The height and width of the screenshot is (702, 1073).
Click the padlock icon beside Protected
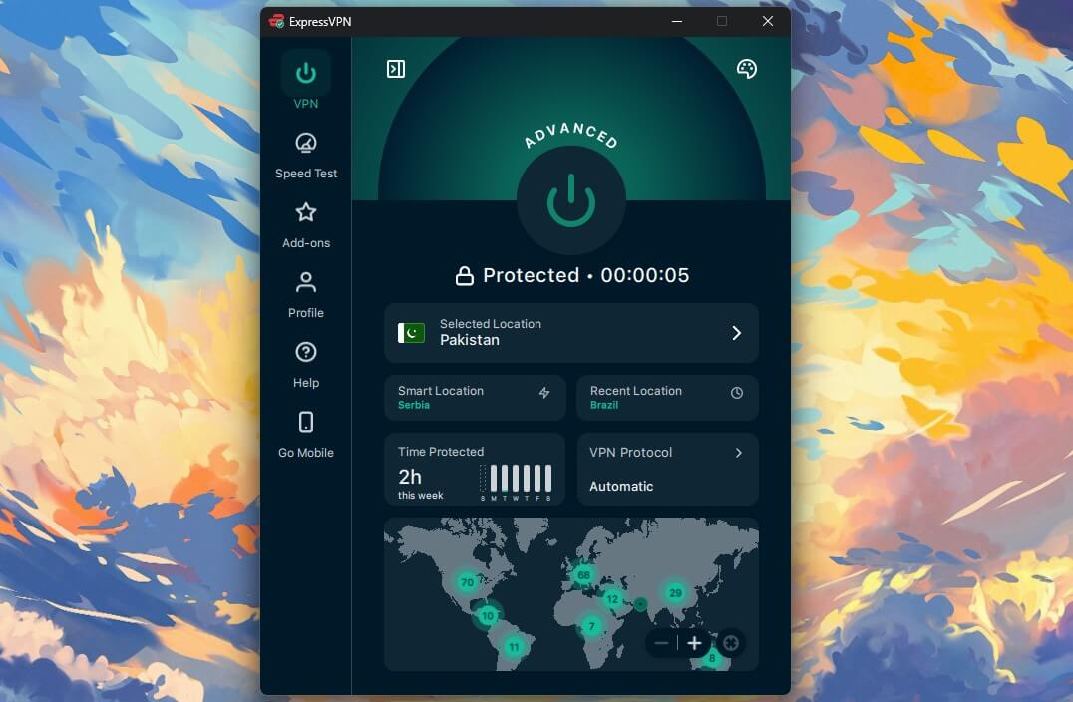[465, 276]
